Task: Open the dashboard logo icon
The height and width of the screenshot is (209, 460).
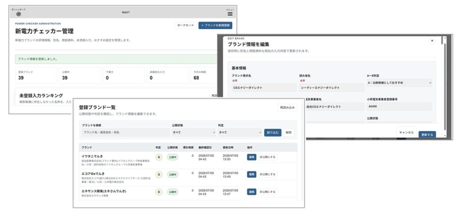Action: click(18, 14)
